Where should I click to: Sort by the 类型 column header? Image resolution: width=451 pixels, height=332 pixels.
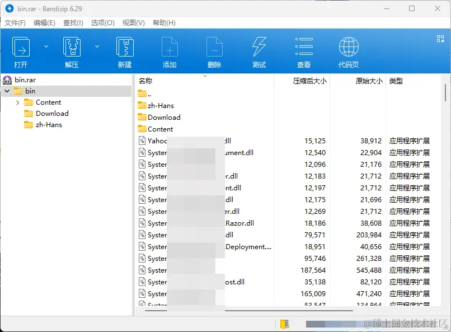pos(396,81)
